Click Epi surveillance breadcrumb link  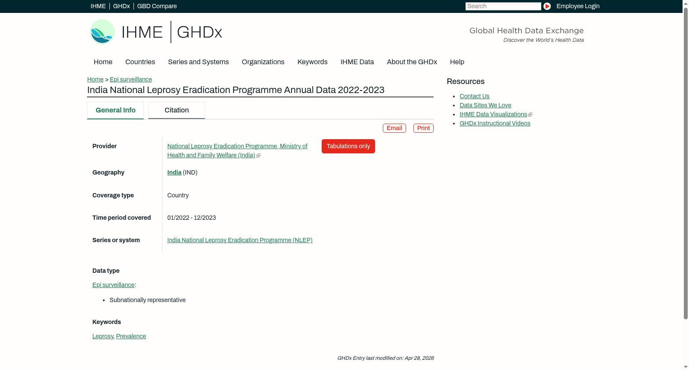[131, 79]
